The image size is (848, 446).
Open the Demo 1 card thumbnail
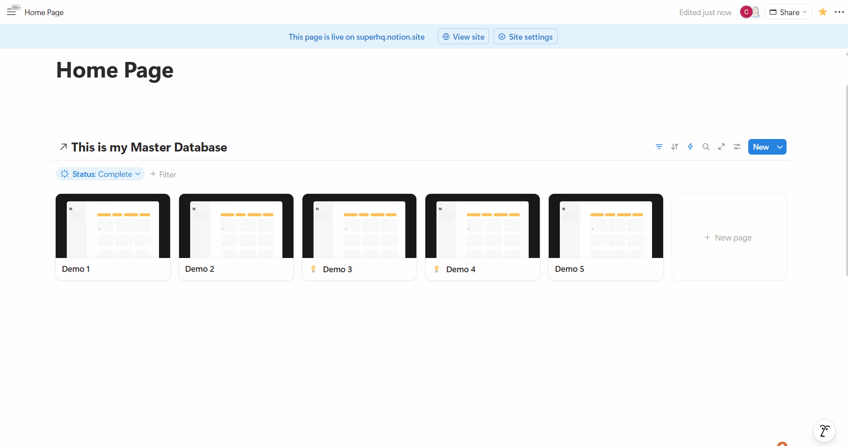(x=113, y=226)
